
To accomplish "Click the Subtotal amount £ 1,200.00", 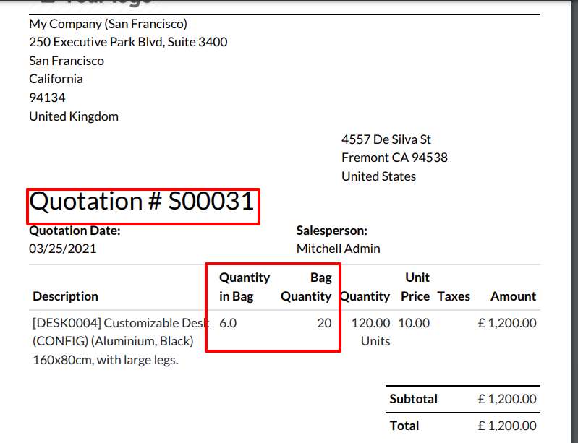I will [507, 399].
